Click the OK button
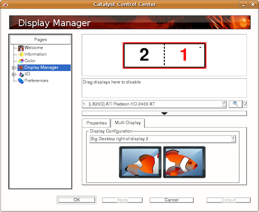The width and height of the screenshot is (259, 212). 77,200
